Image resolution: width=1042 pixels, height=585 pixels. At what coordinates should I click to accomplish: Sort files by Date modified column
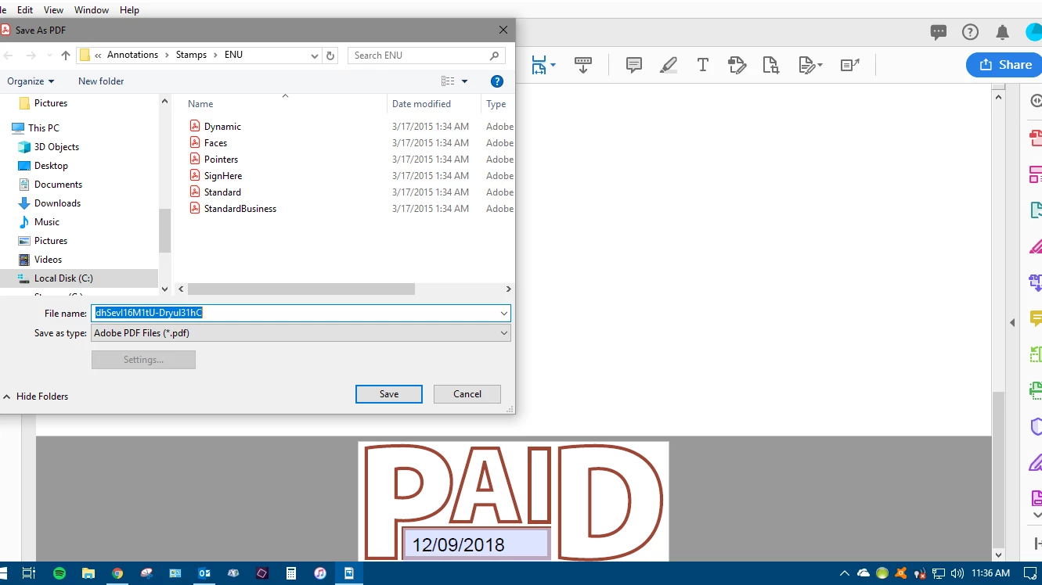[421, 104]
